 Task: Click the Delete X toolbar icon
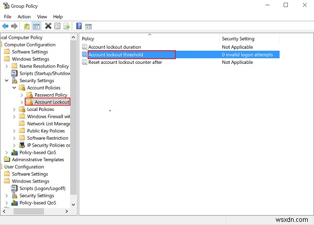click(x=48, y=26)
